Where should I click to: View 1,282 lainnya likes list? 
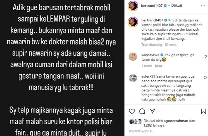tap(154, 125)
